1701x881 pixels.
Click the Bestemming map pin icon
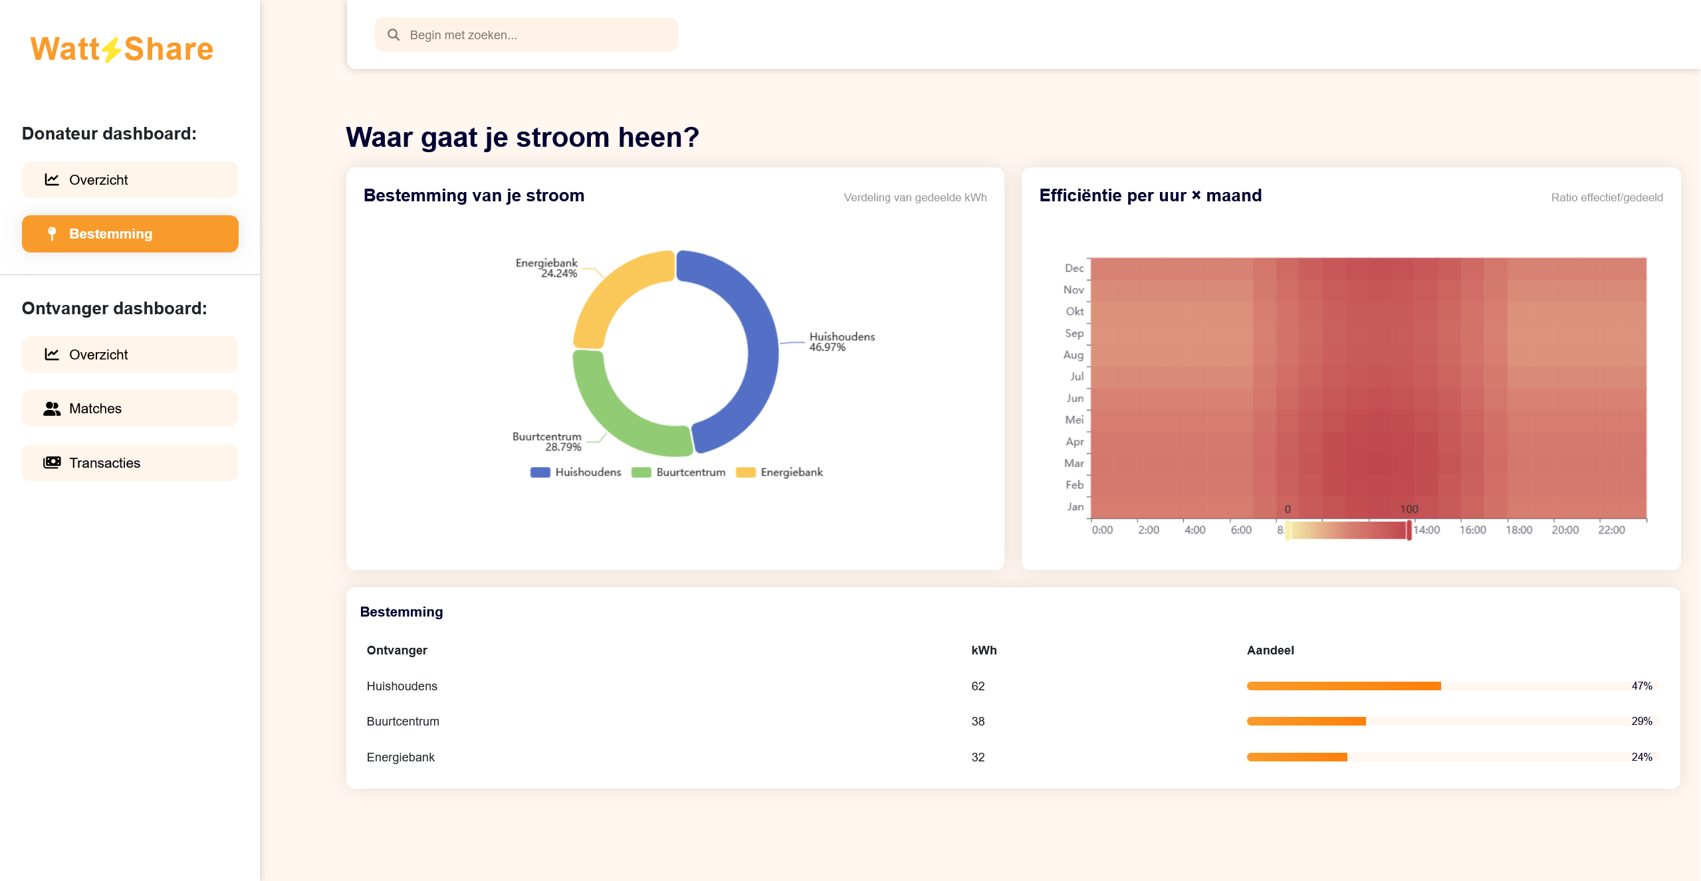tap(52, 234)
